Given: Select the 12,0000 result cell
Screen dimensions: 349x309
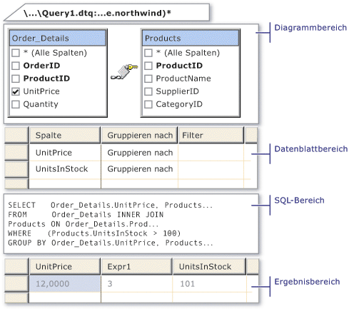Looking at the screenshot, I should [65, 284].
